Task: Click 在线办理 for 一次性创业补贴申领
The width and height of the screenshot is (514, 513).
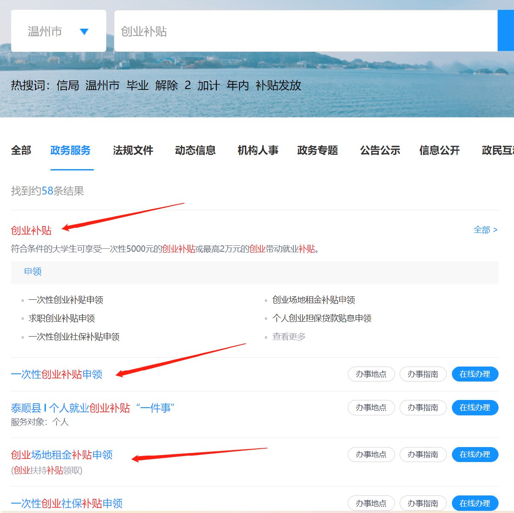Action: [475, 374]
